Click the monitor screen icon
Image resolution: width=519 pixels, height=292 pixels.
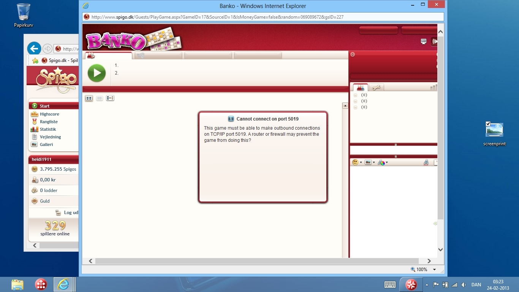click(x=424, y=41)
